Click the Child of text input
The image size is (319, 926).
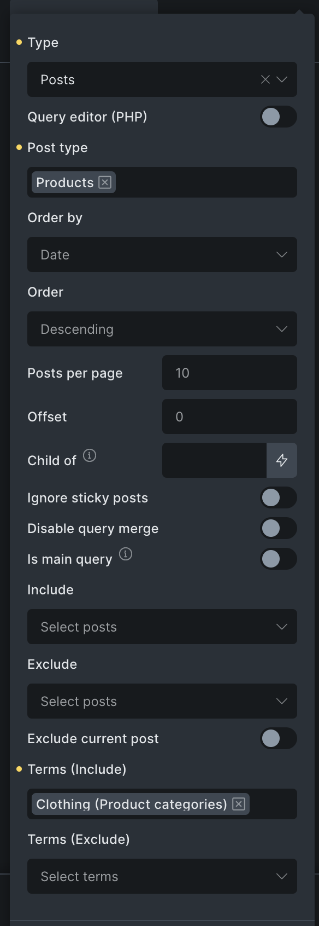(214, 460)
